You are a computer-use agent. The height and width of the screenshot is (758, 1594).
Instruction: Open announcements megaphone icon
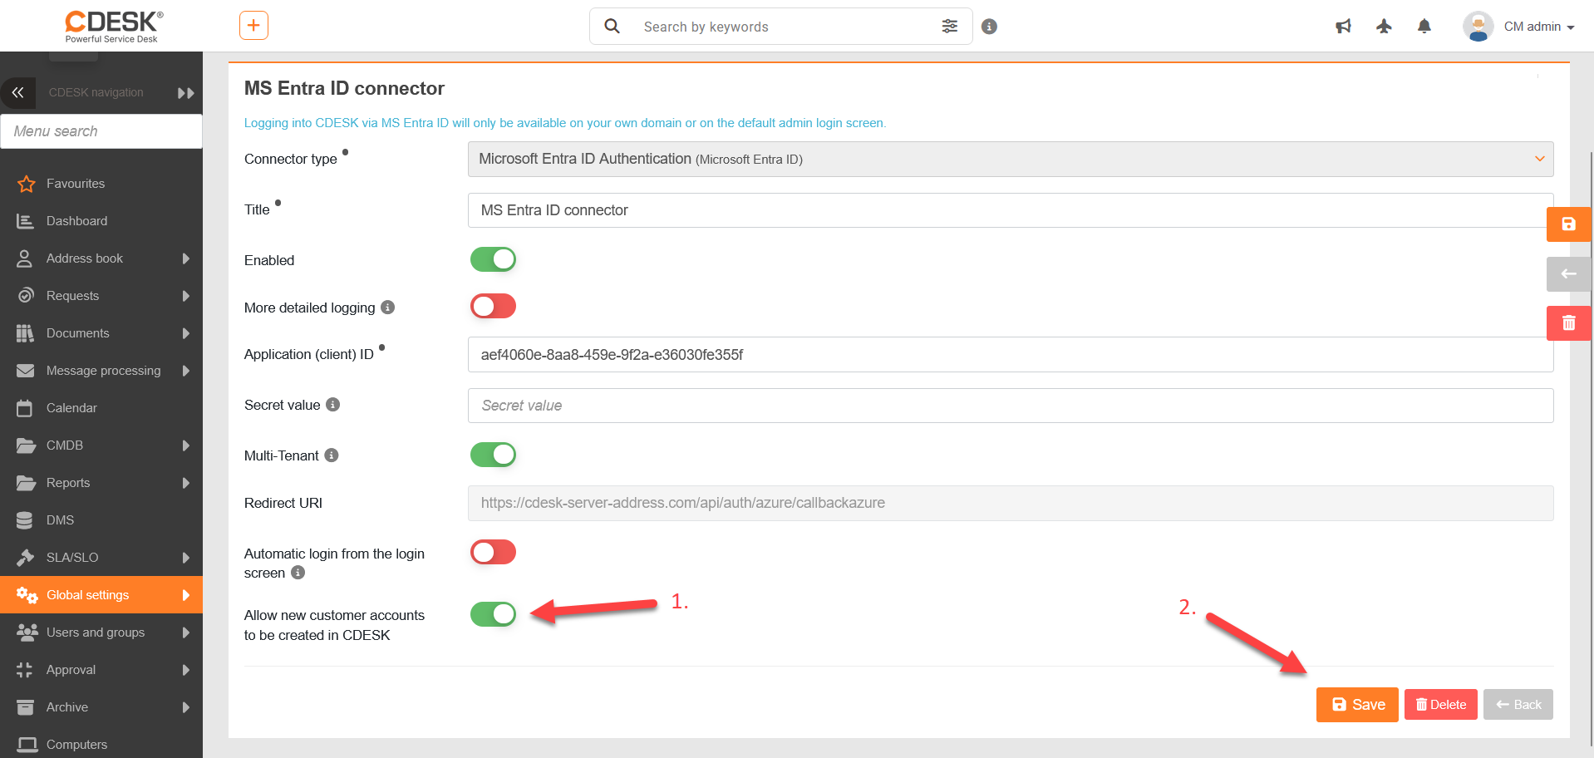[1343, 27]
